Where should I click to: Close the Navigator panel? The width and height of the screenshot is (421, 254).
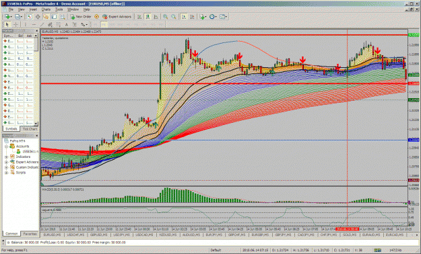37,136
